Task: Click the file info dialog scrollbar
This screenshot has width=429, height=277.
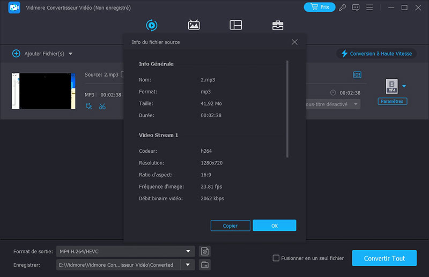Action: point(287,107)
